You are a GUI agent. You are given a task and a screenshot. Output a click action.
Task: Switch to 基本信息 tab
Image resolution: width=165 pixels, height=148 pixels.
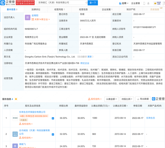(x=12, y=10)
